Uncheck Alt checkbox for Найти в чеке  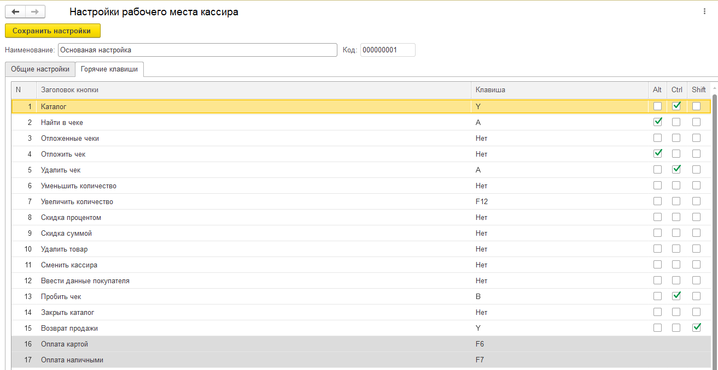tap(657, 122)
